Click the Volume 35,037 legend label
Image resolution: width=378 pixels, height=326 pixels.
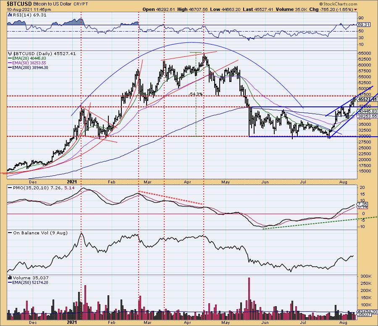tap(29, 278)
